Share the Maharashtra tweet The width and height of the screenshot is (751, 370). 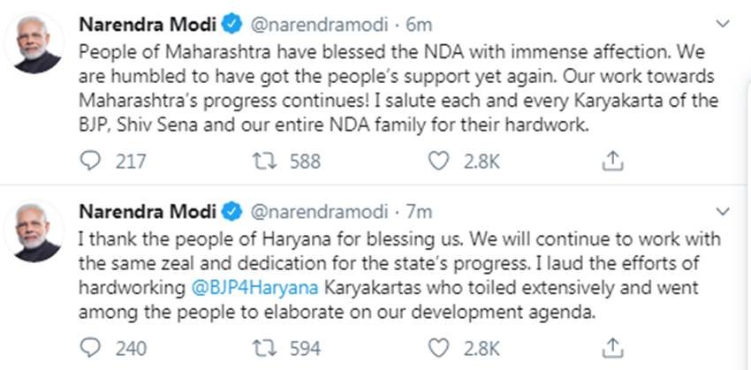point(613,161)
